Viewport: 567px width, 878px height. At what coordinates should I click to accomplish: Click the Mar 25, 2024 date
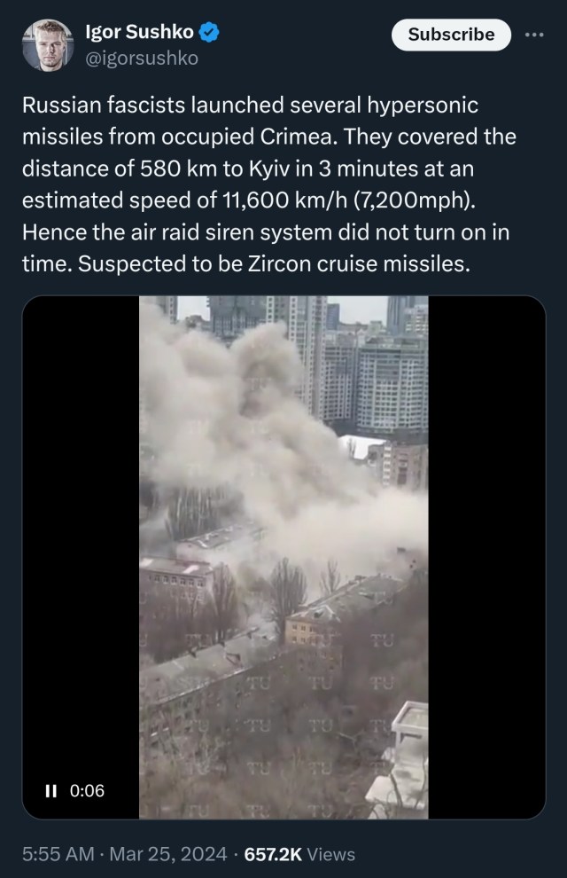168,854
